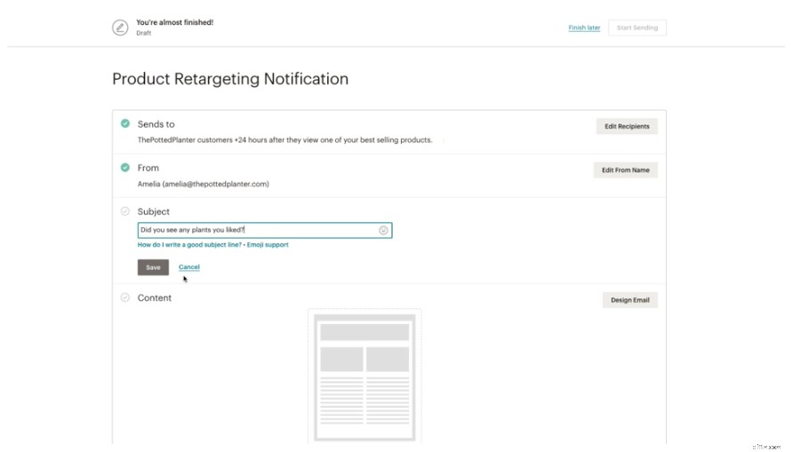793x452 pixels.
Task: Click the pencil draft icon beside the heading
Action: 120,28
